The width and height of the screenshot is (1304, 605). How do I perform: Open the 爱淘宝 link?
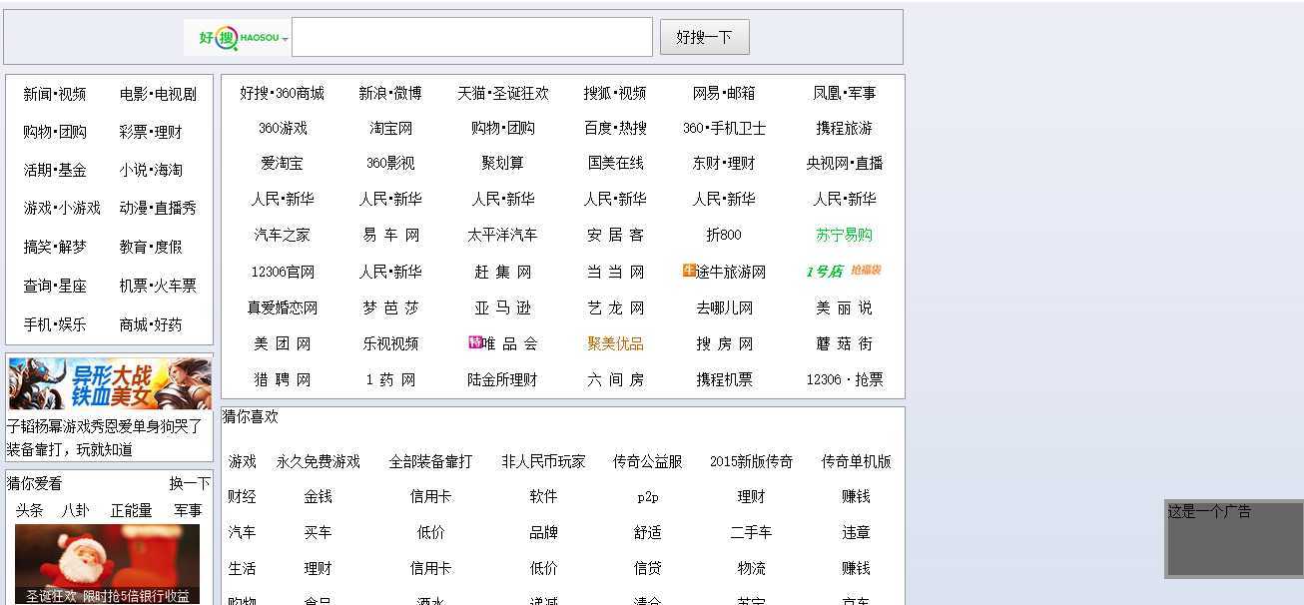tap(283, 163)
